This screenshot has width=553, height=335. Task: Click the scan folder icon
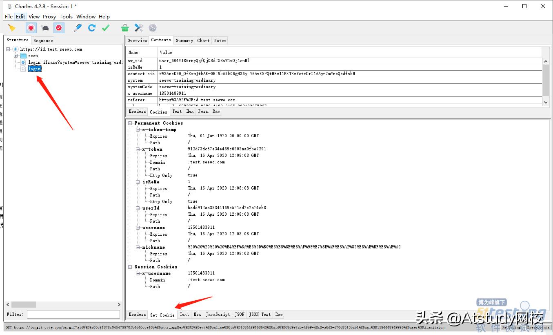(x=23, y=56)
